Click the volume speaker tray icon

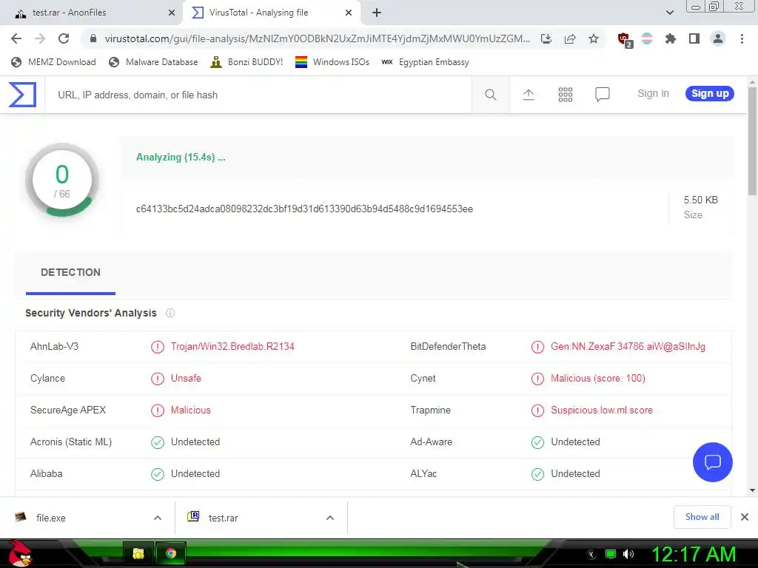[628, 554]
